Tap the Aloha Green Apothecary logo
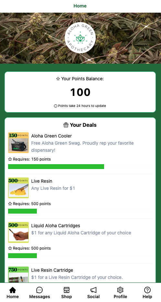Screen dimensions: 161x302 tap(80, 38)
